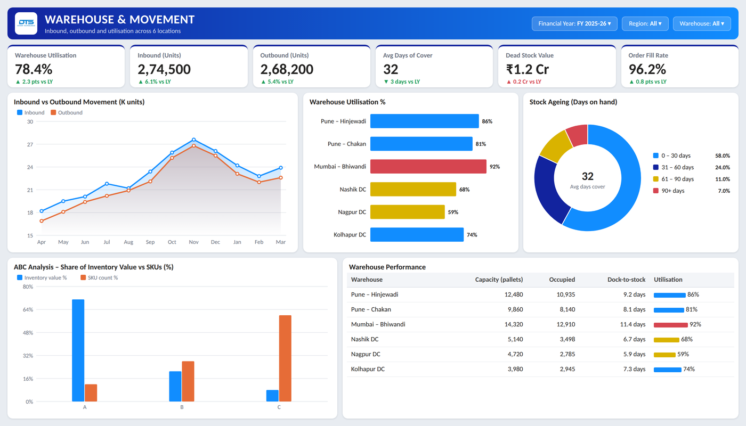746x426 pixels.
Task: Click the category C SKU count bar
Action: coord(285,358)
